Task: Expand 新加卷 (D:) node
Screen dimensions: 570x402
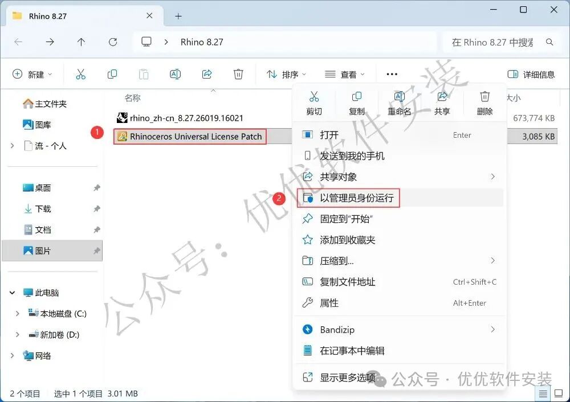Action: click(18, 335)
